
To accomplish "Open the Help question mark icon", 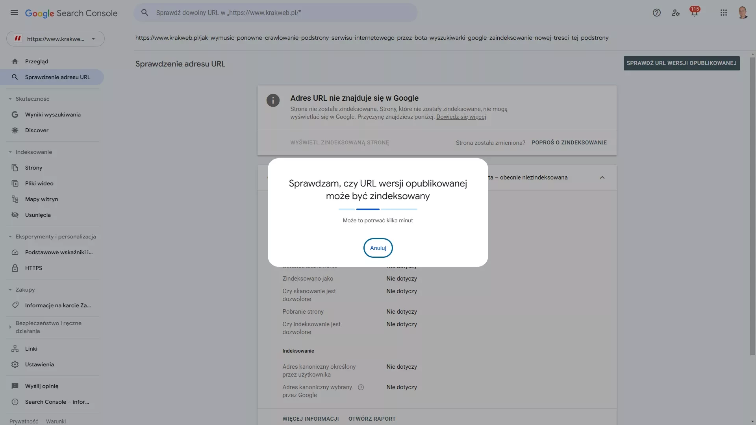I will [x=657, y=13].
